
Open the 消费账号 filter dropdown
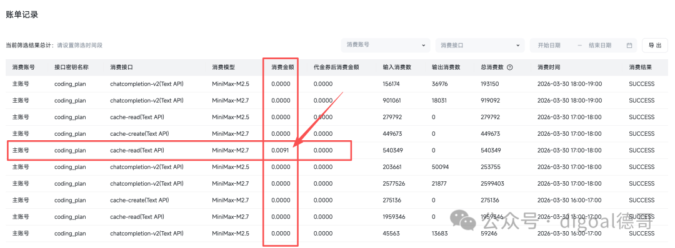coord(385,45)
